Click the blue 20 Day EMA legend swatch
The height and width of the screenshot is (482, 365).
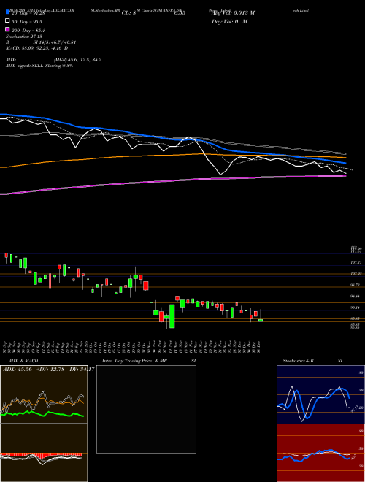coord(7,12)
